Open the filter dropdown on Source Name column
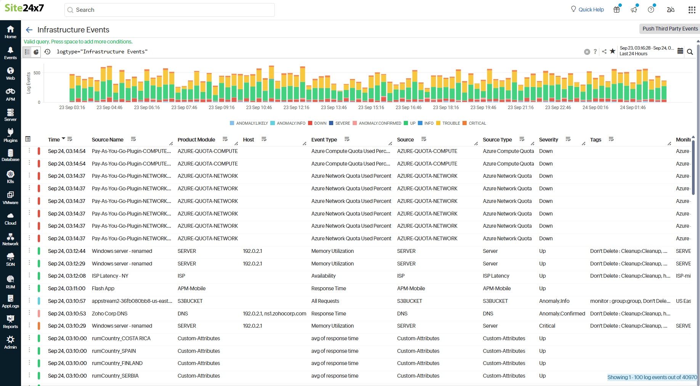Viewport: 700px width, 386px height. click(x=133, y=139)
